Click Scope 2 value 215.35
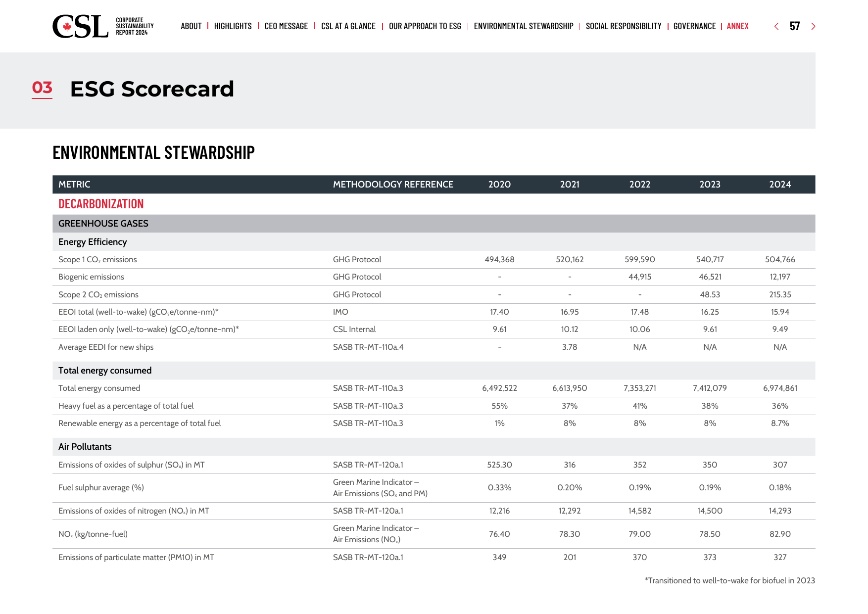Screen dimensions: 868x614 click(780, 295)
